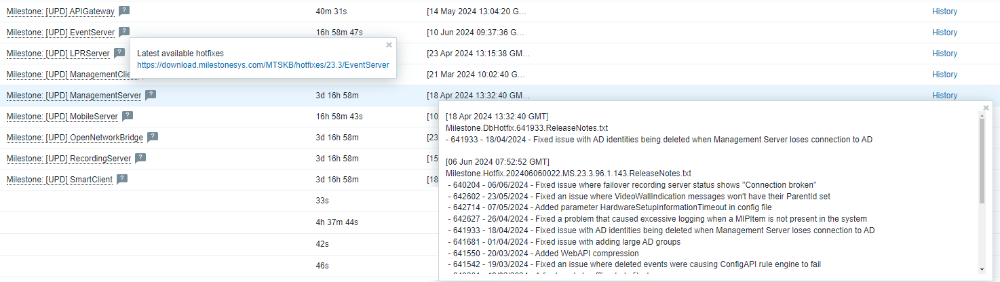This screenshot has height=282, width=1000.
Task: Open History for LPRServer row
Action: (x=944, y=54)
